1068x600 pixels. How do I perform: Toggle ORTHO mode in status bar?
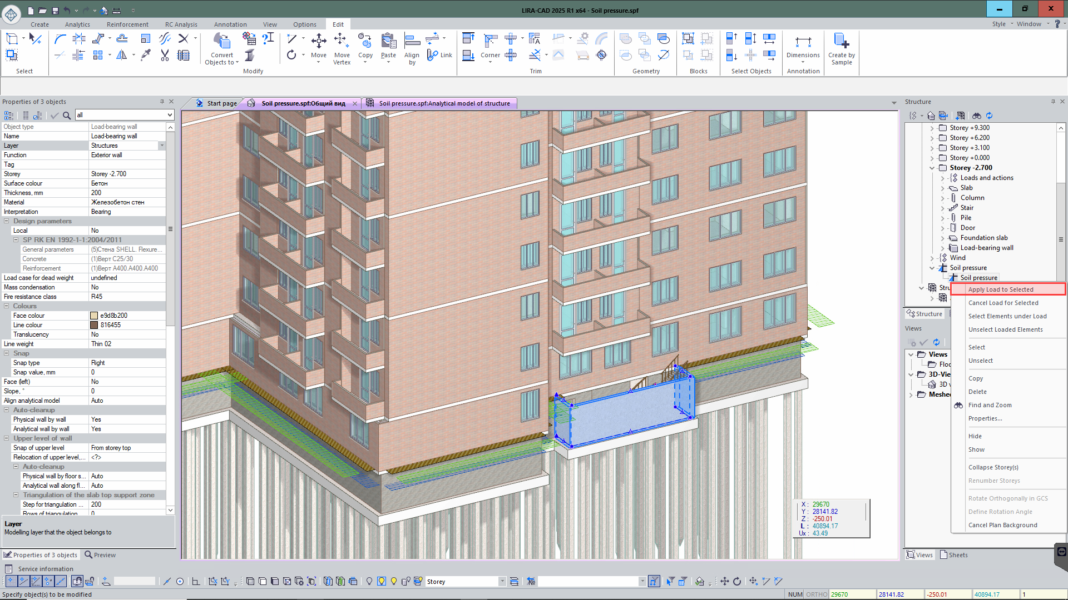(816, 594)
